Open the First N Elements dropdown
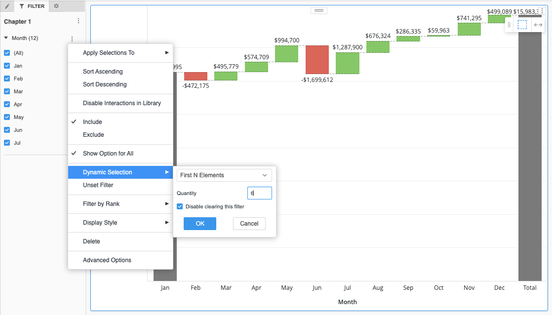The image size is (552, 315). coord(224,175)
